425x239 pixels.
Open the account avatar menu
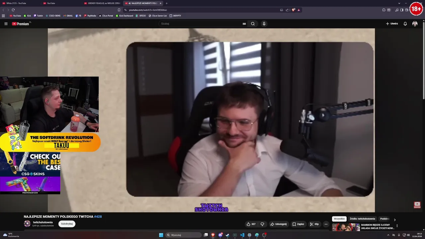pyautogui.click(x=415, y=24)
